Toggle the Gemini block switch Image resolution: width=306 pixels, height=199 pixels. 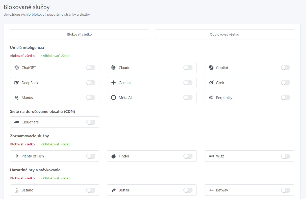click(x=188, y=83)
